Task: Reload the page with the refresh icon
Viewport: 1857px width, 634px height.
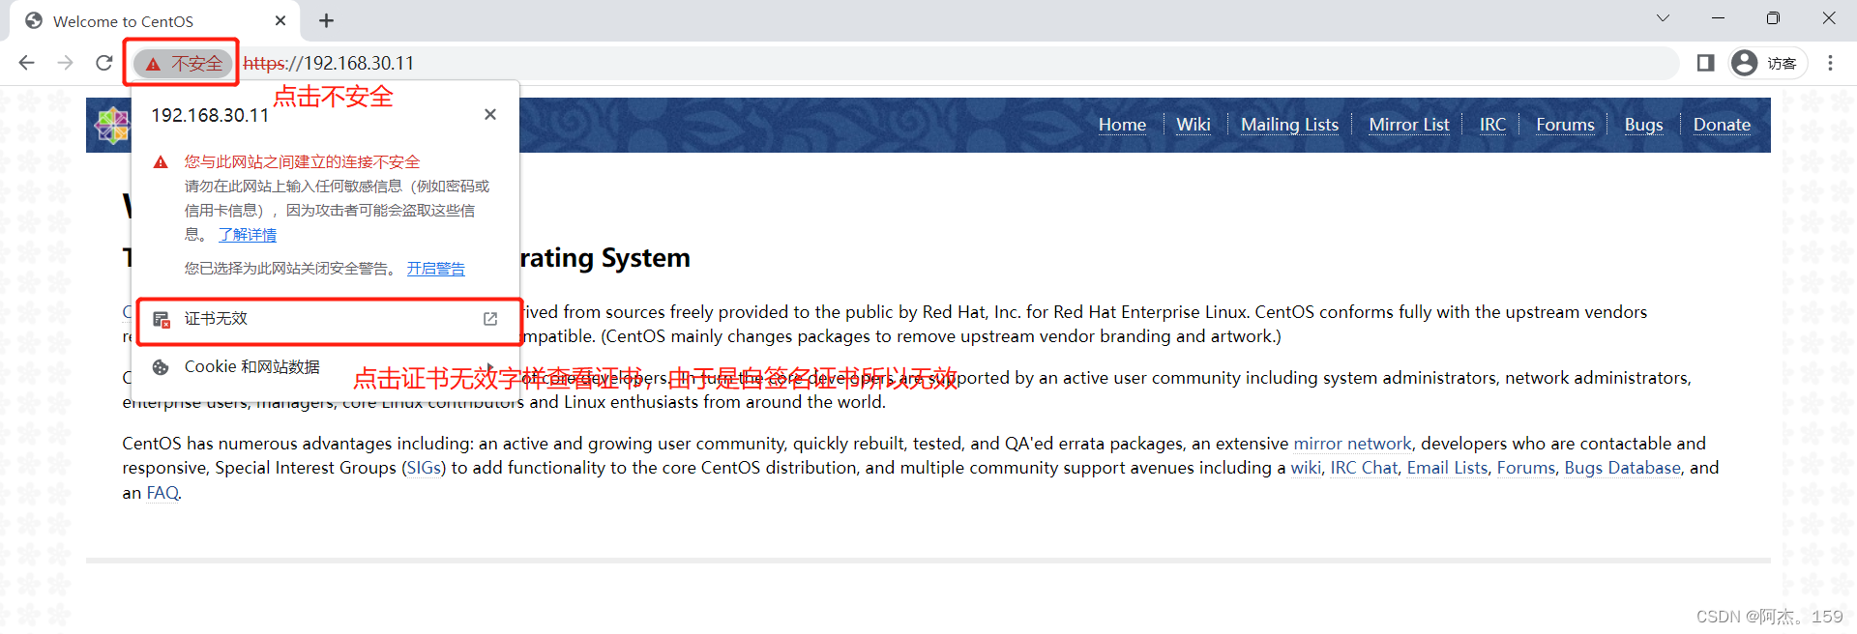Action: click(x=104, y=63)
